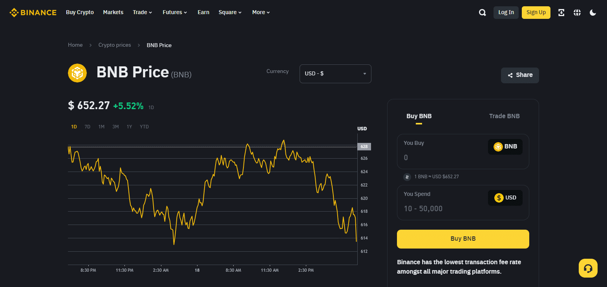
Task: Open the download app icon
Action: 561,13
